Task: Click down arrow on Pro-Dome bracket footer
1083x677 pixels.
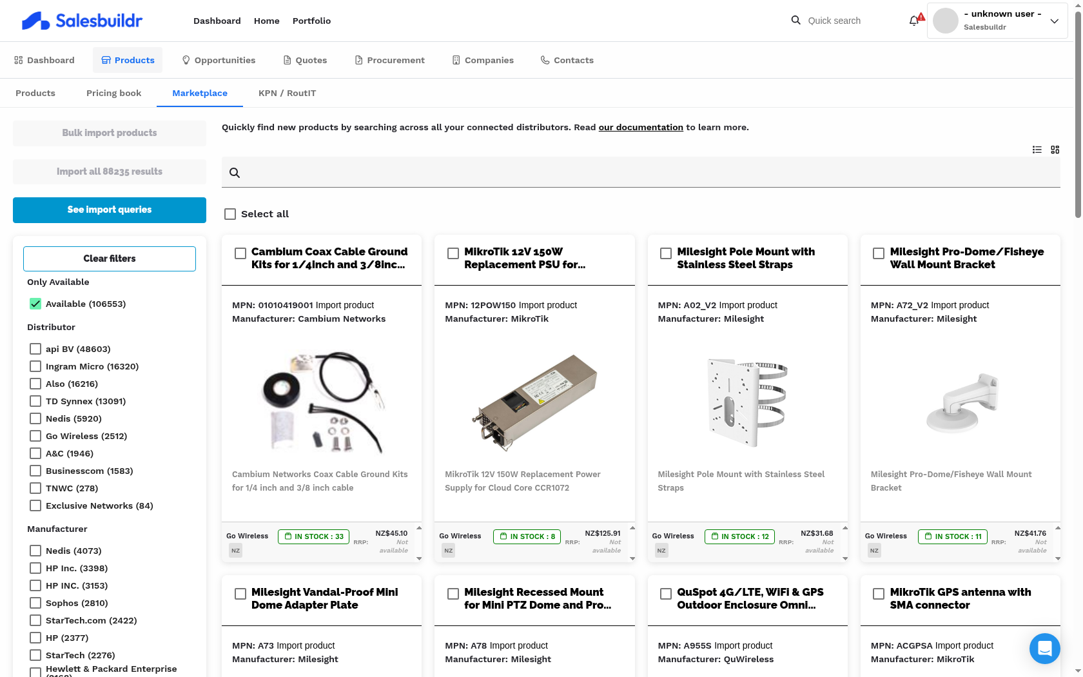Action: click(x=1058, y=558)
